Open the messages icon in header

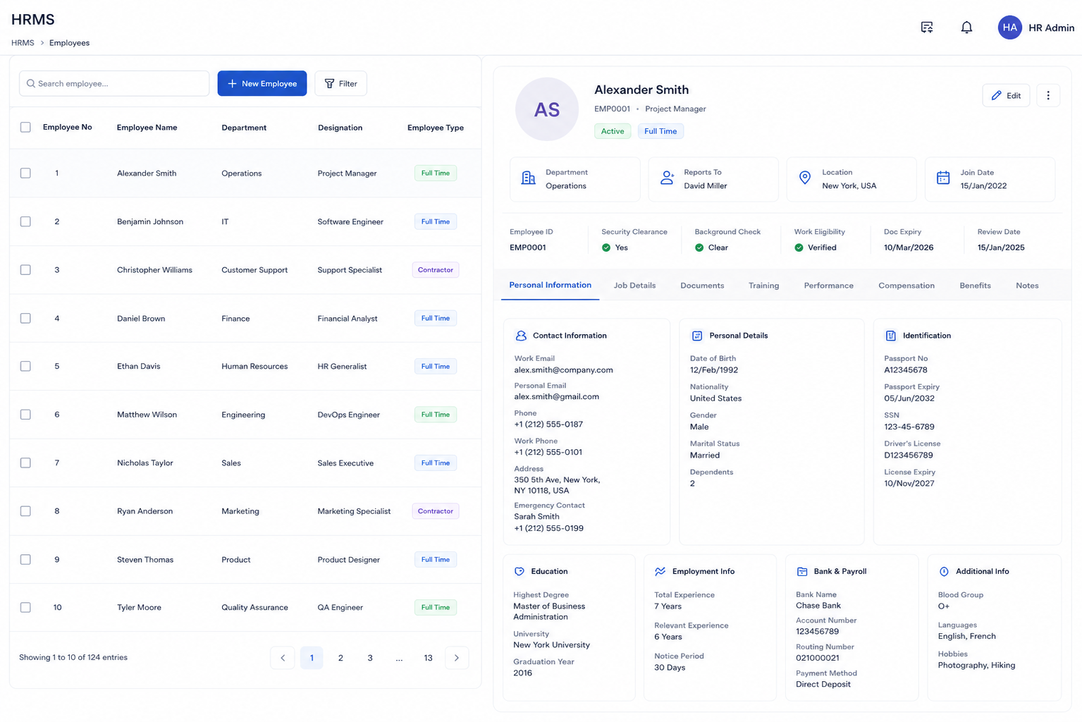click(x=927, y=27)
